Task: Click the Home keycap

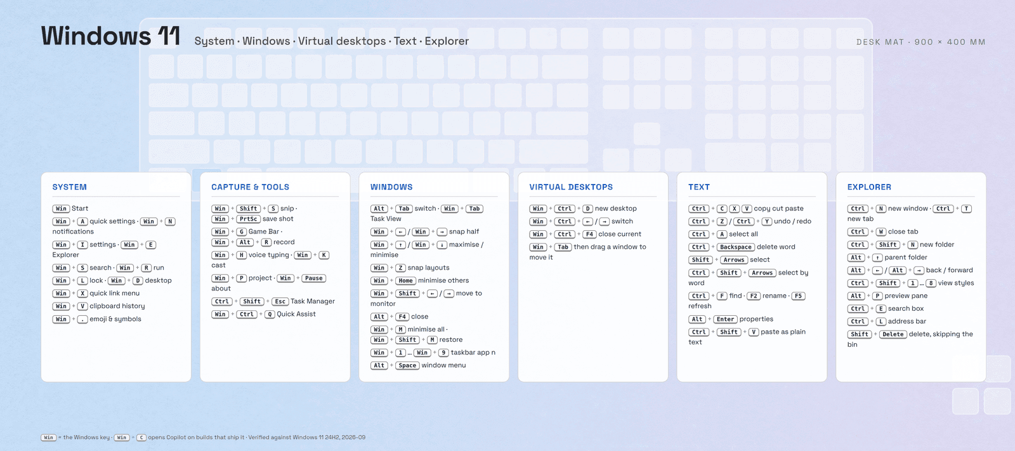Action: 405,281
